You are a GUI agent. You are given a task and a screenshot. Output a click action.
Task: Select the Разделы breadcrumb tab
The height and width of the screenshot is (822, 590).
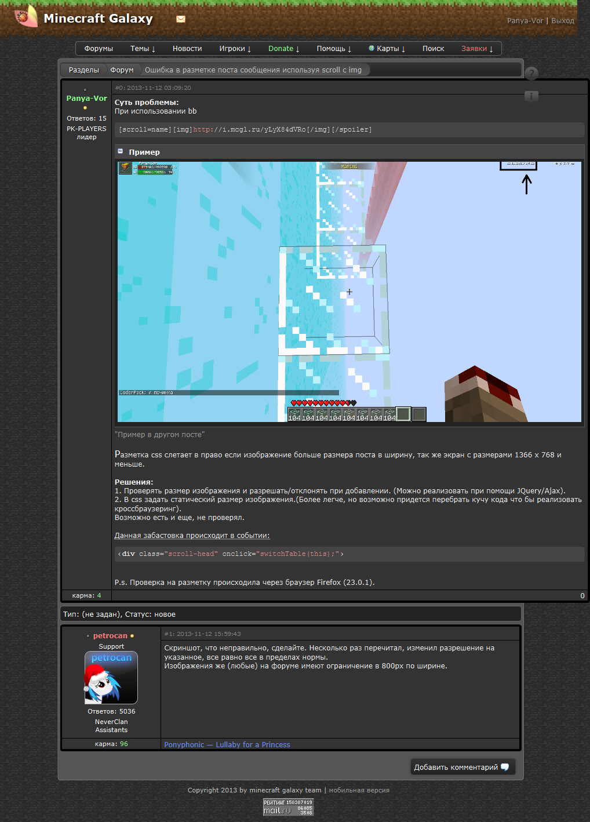[x=84, y=70]
